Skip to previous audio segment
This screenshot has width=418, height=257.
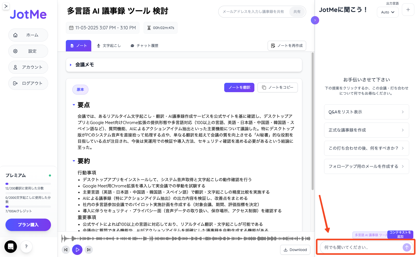click(x=66, y=250)
